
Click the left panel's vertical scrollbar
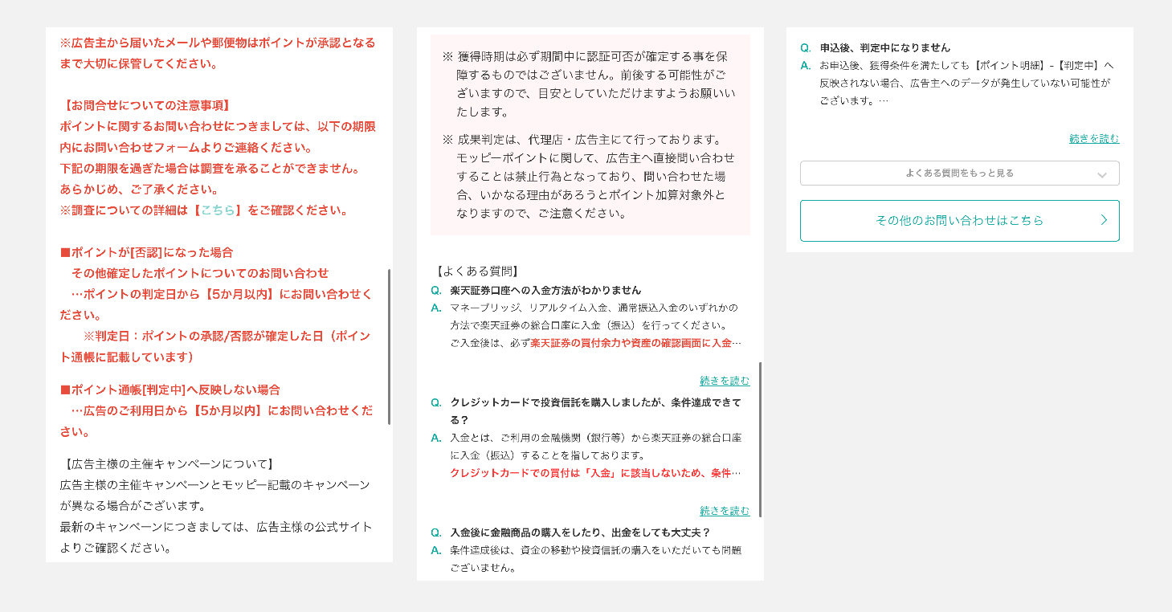(390, 346)
